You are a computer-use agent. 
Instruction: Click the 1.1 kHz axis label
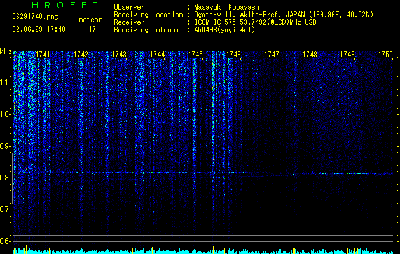click(6, 83)
